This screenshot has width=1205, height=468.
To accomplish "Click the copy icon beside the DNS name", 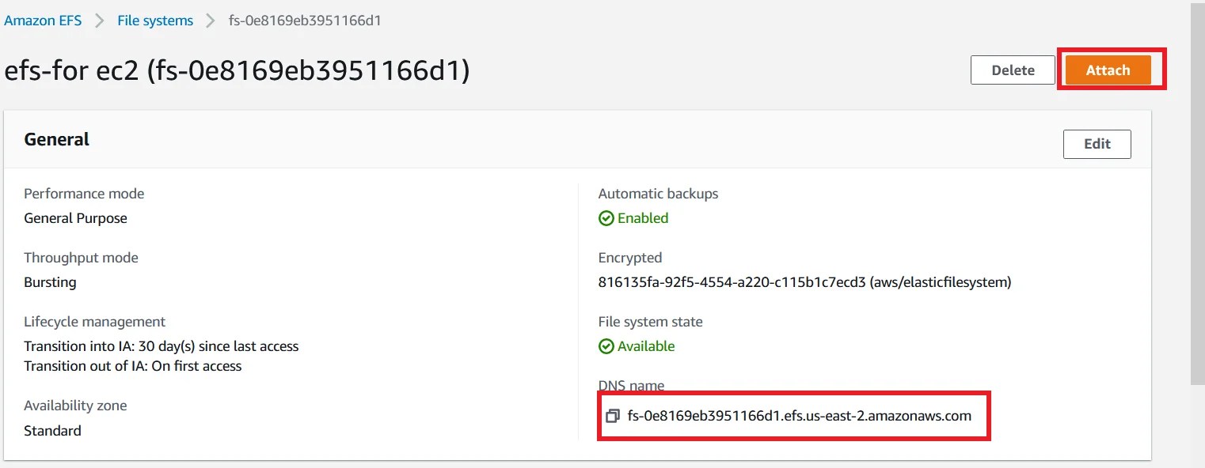I will pos(611,415).
